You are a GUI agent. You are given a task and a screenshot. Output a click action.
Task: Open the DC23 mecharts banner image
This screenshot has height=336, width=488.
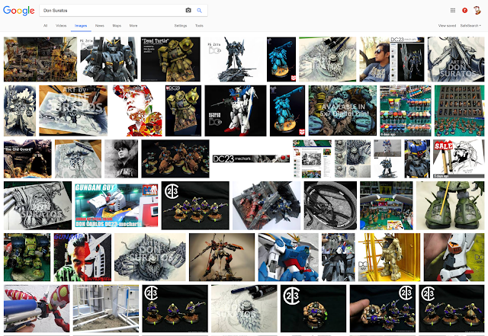click(251, 158)
